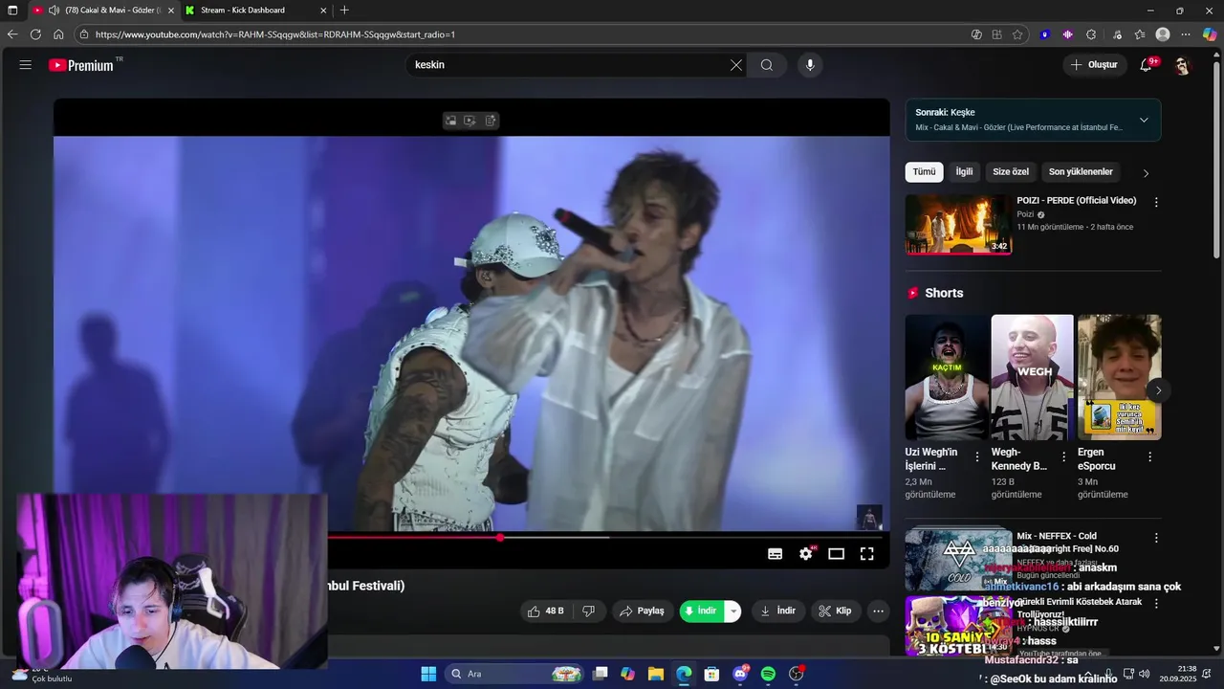1224x689 pixels.
Task: Go back in the browser
Action: click(x=12, y=34)
